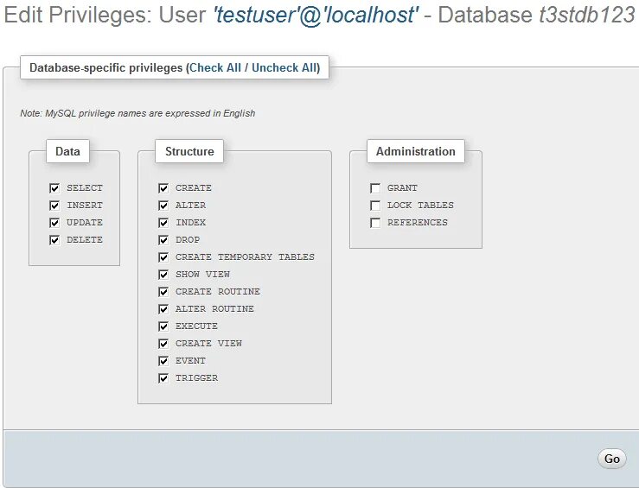639x488 pixels.
Task: Uncheck the INDEX privilege checkbox
Action: [163, 223]
